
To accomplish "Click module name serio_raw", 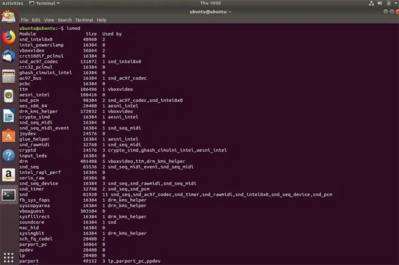I will tap(32, 178).
